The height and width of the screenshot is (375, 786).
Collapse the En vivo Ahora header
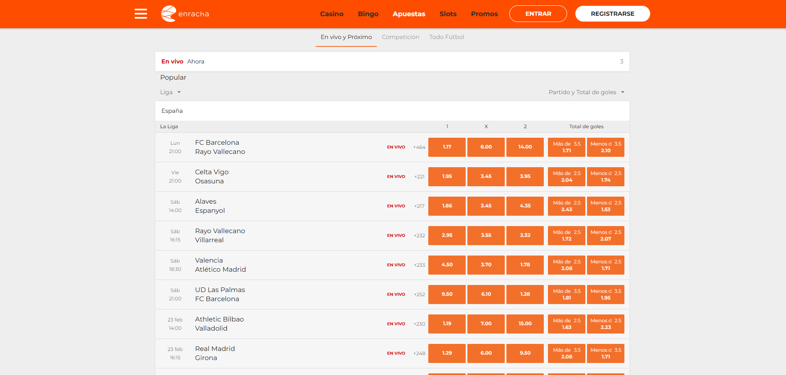coord(392,61)
